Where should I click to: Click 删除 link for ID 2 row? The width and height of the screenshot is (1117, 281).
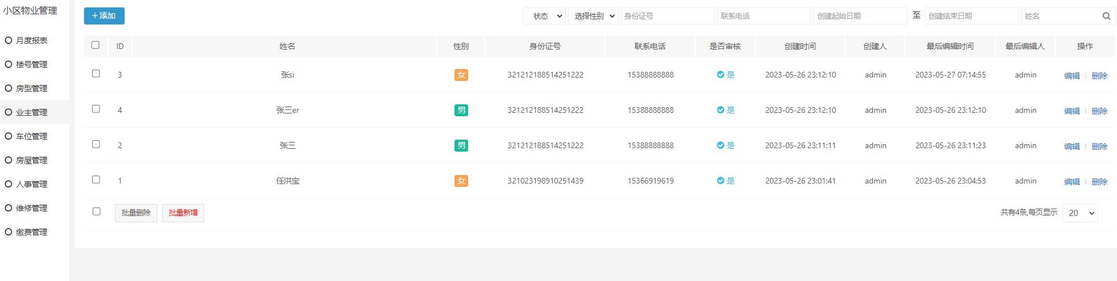coord(1099,146)
